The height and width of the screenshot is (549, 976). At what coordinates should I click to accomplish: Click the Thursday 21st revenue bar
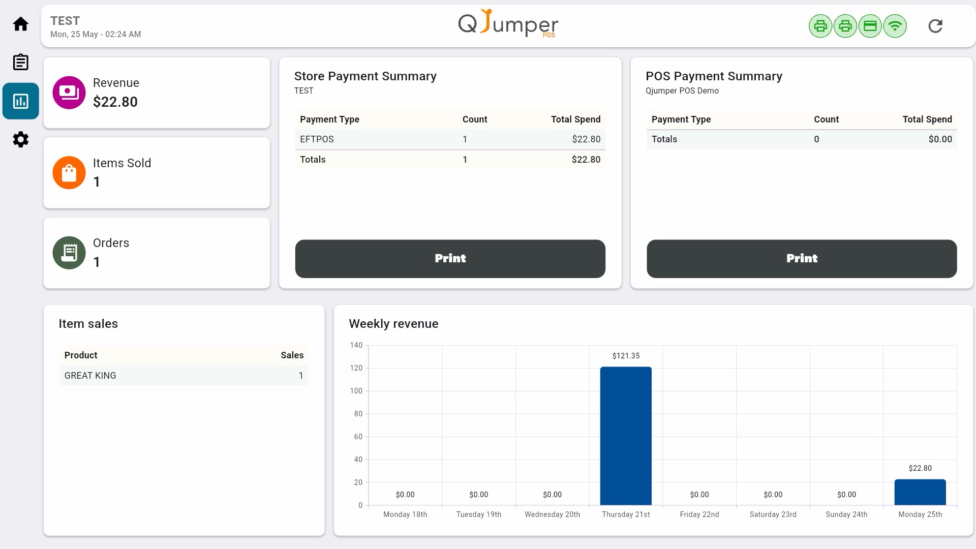[x=626, y=436]
